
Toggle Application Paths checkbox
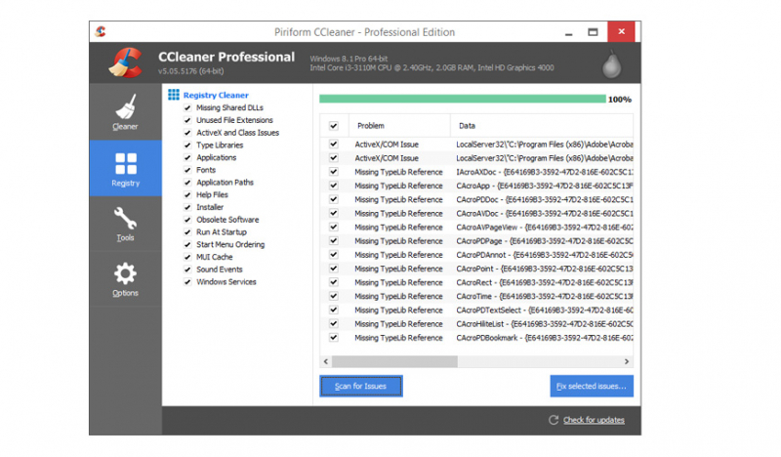click(x=187, y=183)
